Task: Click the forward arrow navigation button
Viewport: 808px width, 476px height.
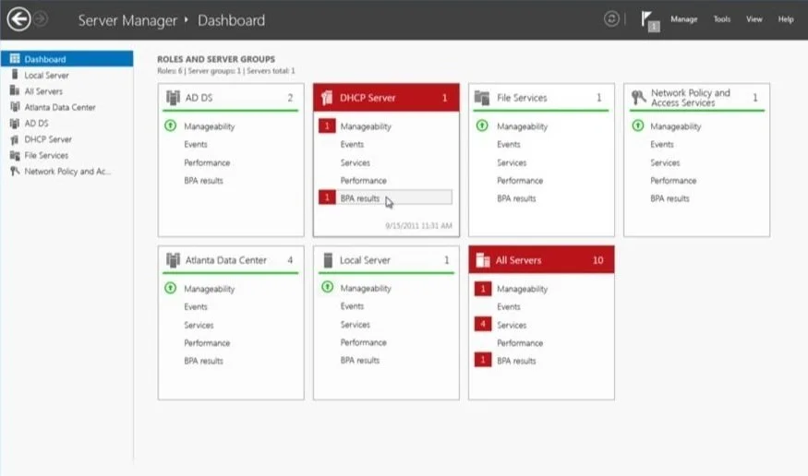Action: tap(41, 19)
